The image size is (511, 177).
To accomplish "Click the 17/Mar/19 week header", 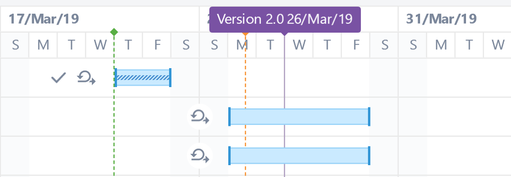I will (x=44, y=19).
